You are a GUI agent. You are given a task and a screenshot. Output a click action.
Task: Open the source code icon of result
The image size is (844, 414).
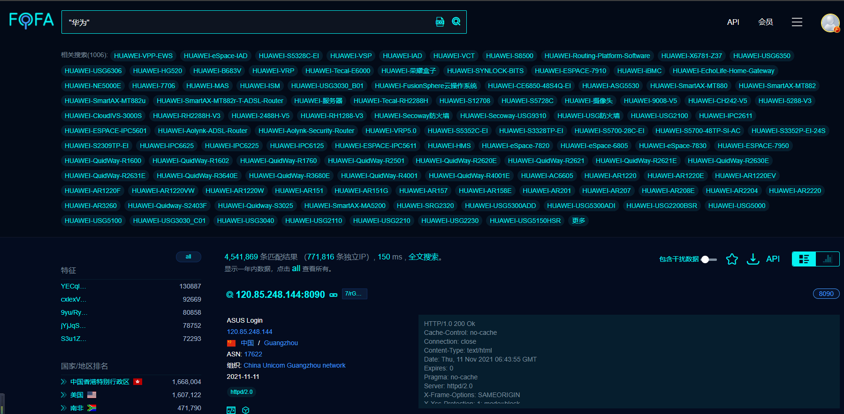231,410
